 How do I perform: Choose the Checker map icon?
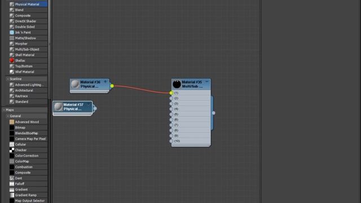tap(12, 150)
